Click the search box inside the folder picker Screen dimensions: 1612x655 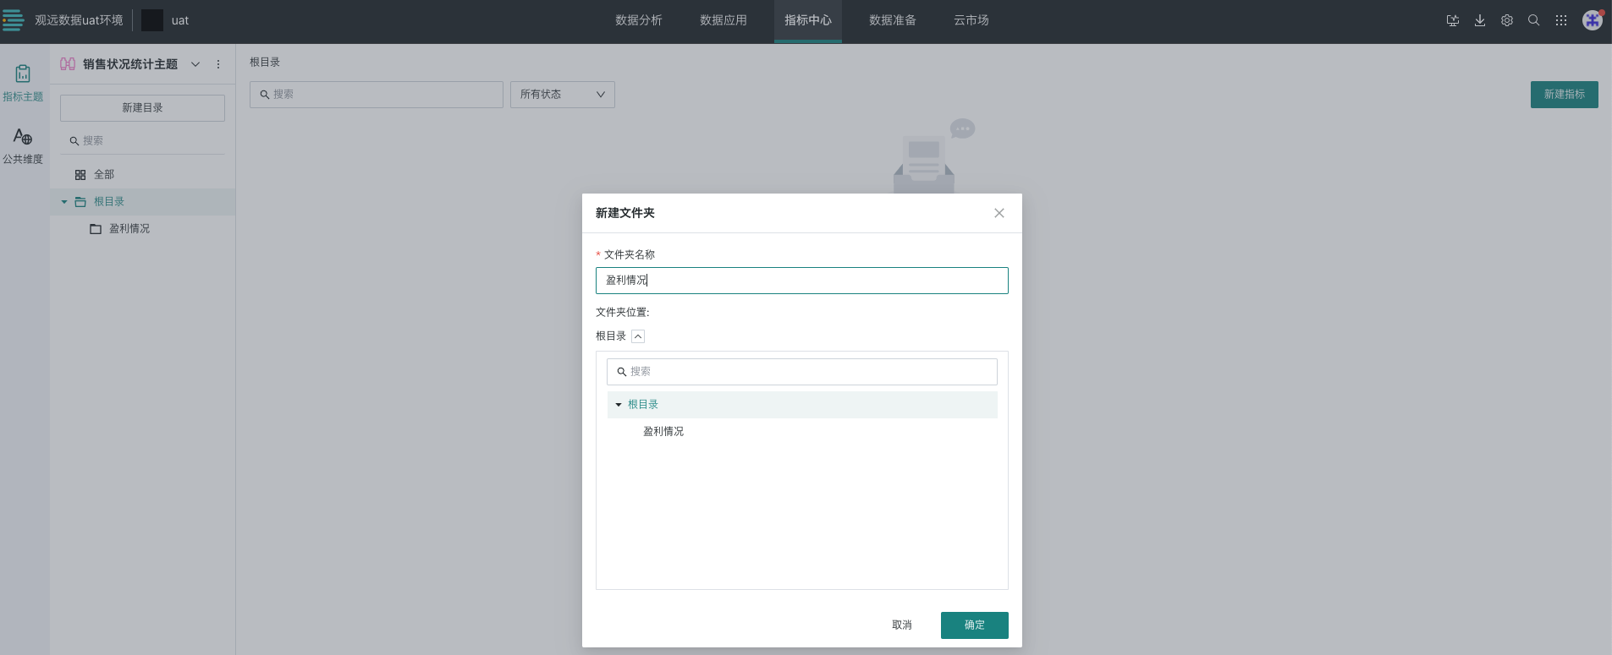coord(802,372)
